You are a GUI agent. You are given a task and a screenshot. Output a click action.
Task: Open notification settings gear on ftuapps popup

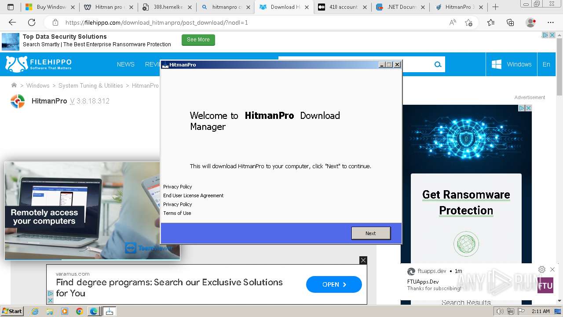tap(542, 269)
